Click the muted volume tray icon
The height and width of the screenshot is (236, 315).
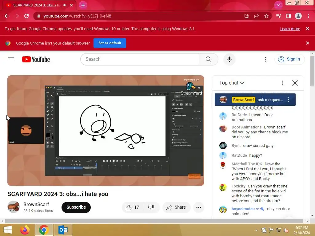[286, 230]
